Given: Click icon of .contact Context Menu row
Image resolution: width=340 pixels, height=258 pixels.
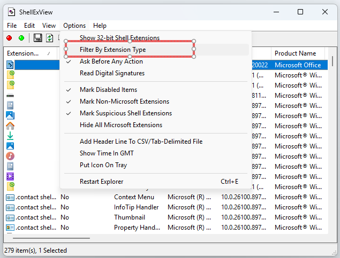Looking at the screenshot, I should [10, 197].
